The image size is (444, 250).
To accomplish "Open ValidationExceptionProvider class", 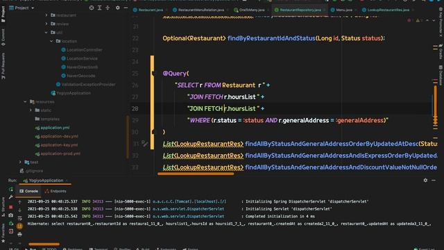I will tap(85, 85).
